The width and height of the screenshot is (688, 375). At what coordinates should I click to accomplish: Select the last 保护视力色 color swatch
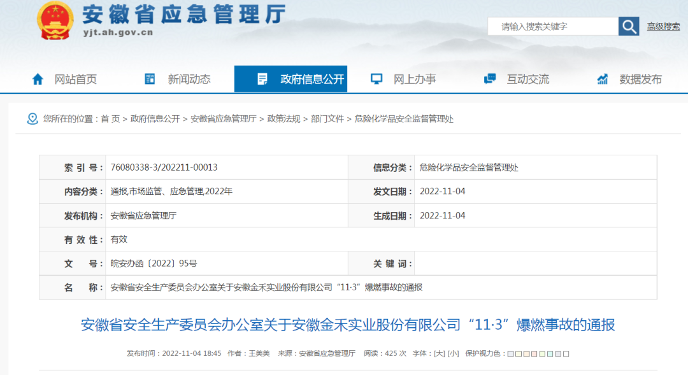pyautogui.click(x=566, y=354)
